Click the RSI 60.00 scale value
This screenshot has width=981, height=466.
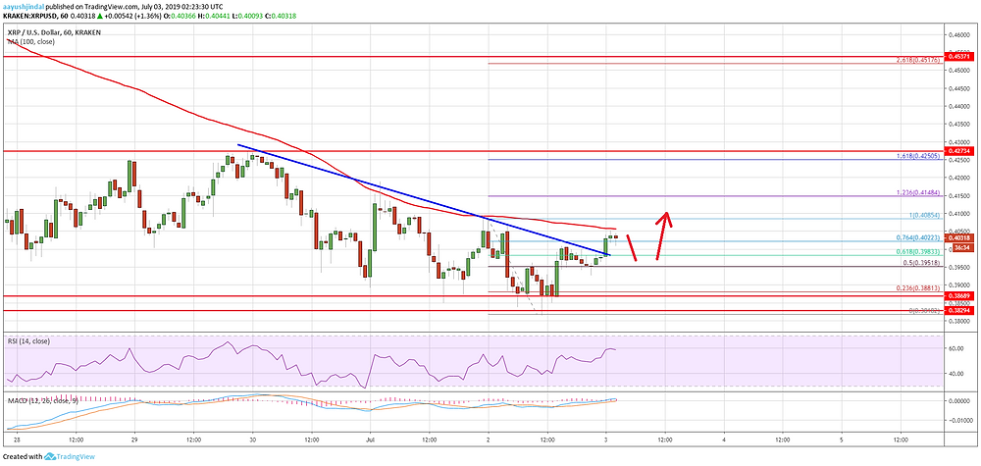tap(955, 349)
